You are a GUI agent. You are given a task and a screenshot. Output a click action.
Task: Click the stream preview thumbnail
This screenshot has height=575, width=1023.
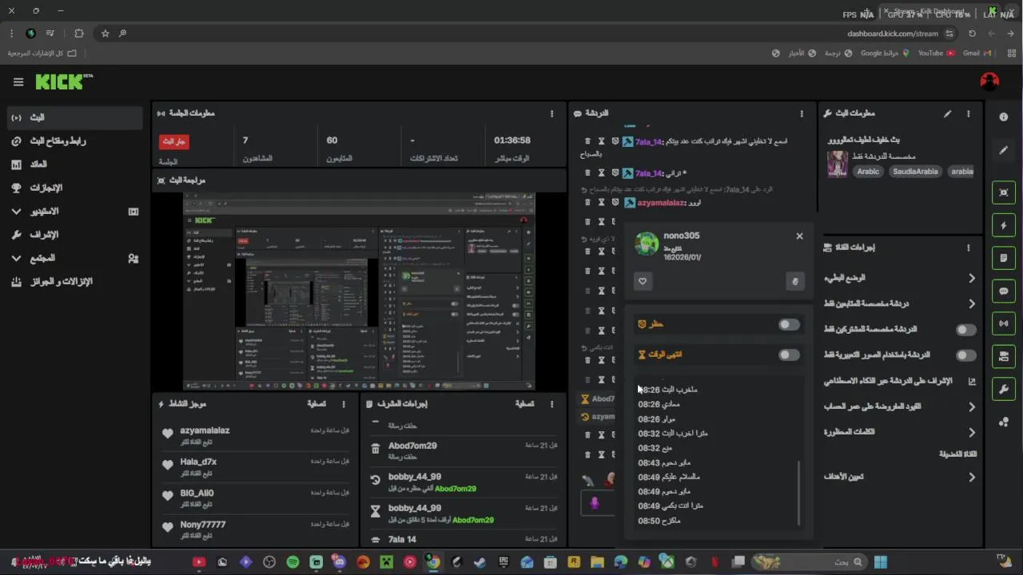pyautogui.click(x=359, y=291)
